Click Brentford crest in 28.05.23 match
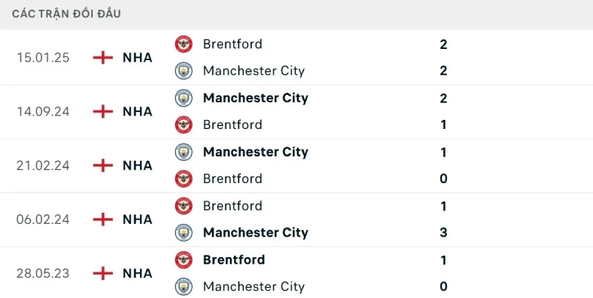The width and height of the screenshot is (593, 298). point(183,259)
